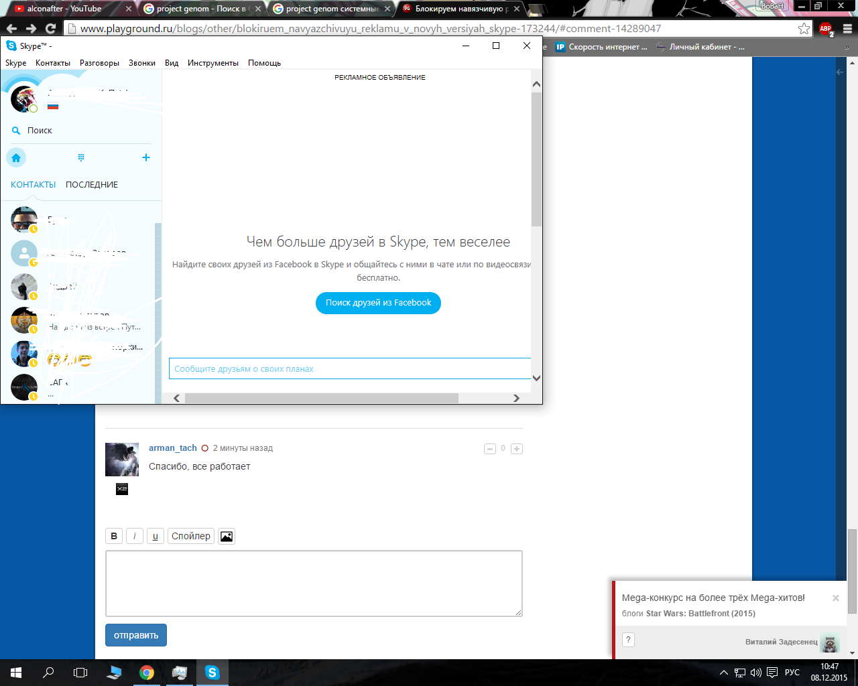Viewport: 858px width, 686px height.
Task: Close the 'Блокируем навязчивую' tab
Action: [x=517, y=9]
